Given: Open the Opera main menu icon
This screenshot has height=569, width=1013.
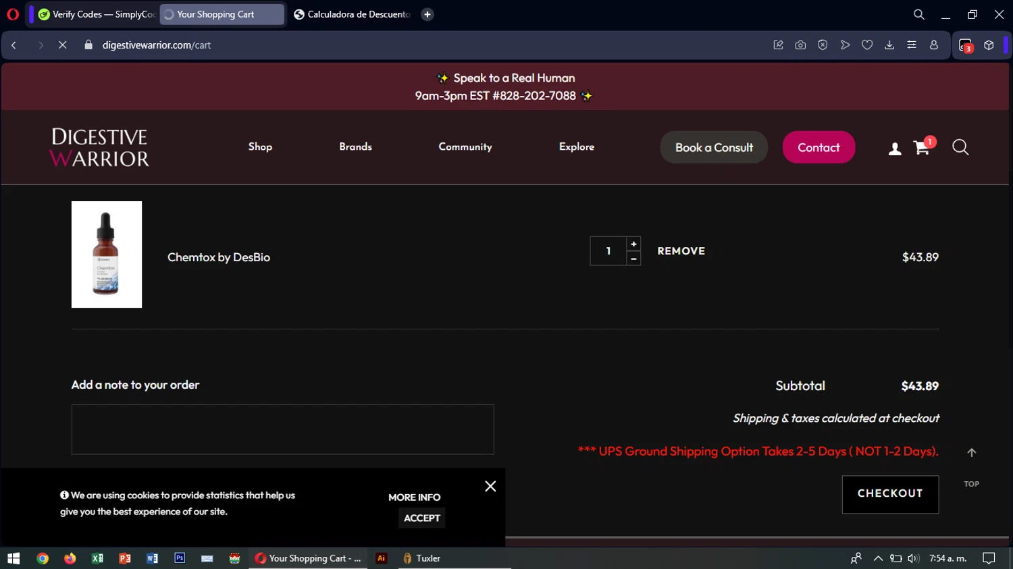Looking at the screenshot, I should (13, 14).
